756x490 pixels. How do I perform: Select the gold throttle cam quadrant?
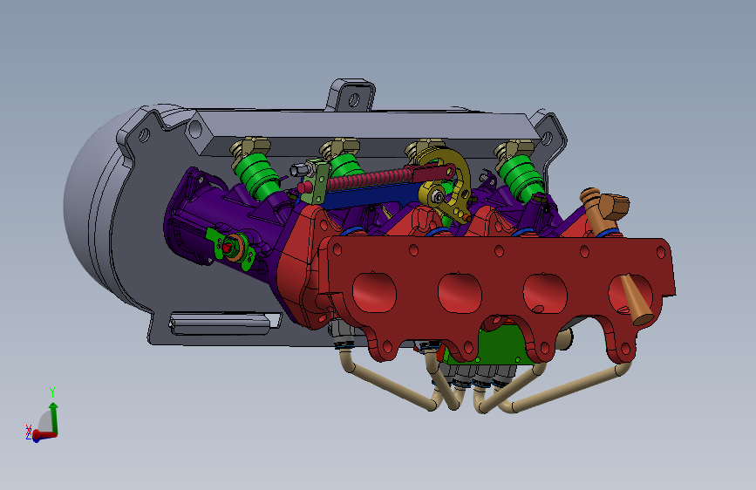446,183
